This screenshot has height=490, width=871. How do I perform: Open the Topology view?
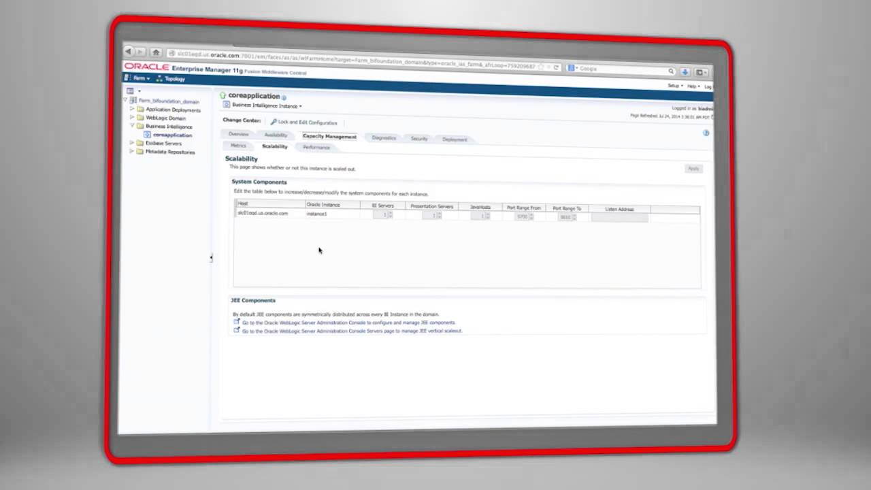pos(170,79)
